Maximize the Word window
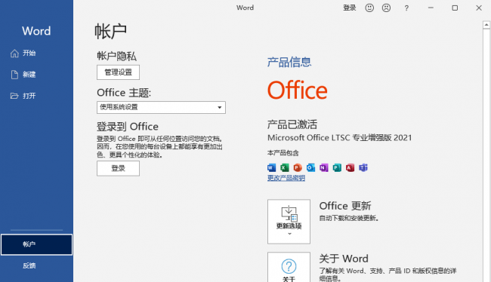The width and height of the screenshot is (491, 282). coord(455,8)
